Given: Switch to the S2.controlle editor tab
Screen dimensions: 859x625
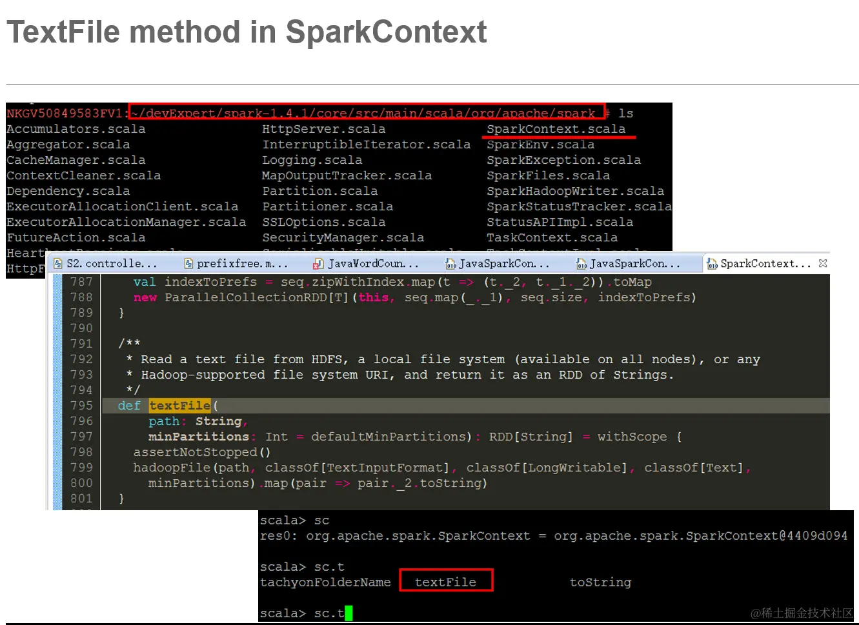Looking at the screenshot, I should click(x=106, y=263).
